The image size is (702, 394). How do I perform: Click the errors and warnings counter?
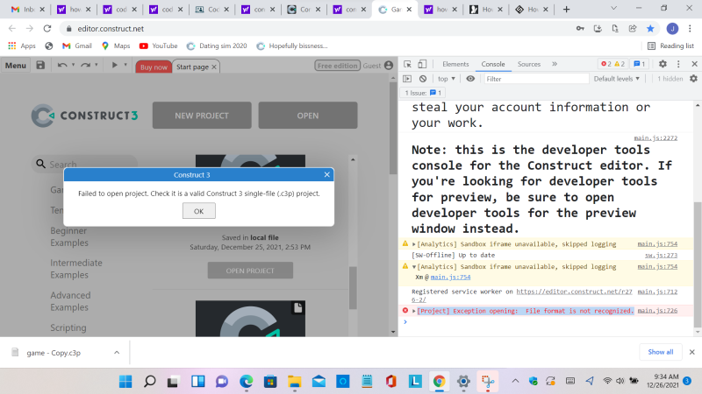pos(612,64)
